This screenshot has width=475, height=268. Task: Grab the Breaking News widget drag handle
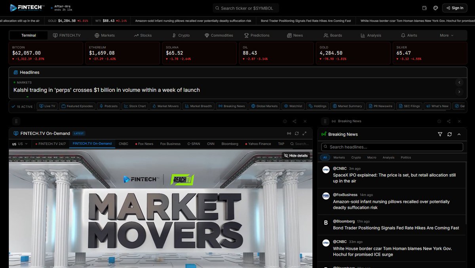325,121
